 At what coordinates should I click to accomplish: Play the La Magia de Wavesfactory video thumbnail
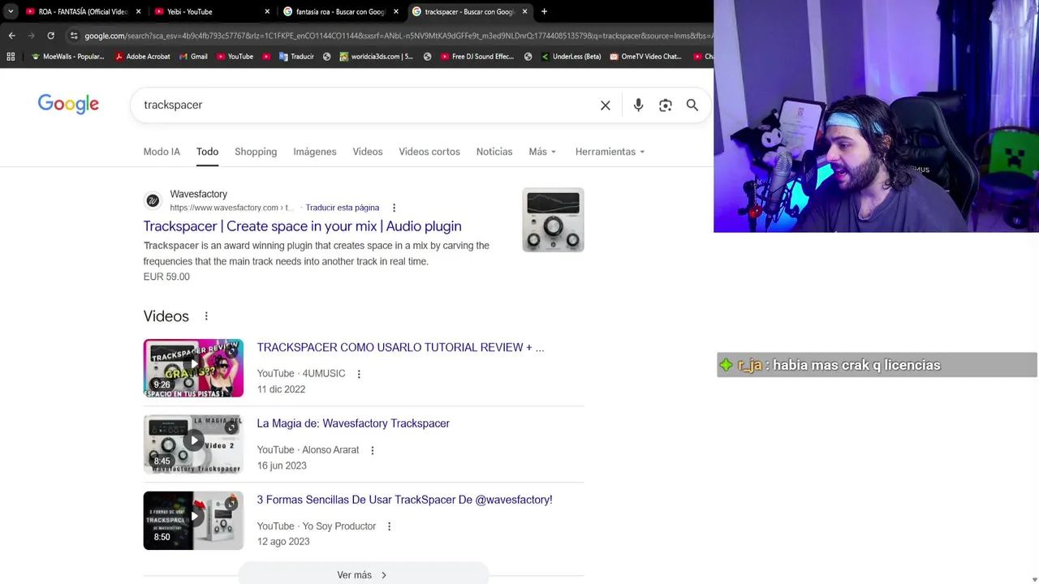pos(193,444)
